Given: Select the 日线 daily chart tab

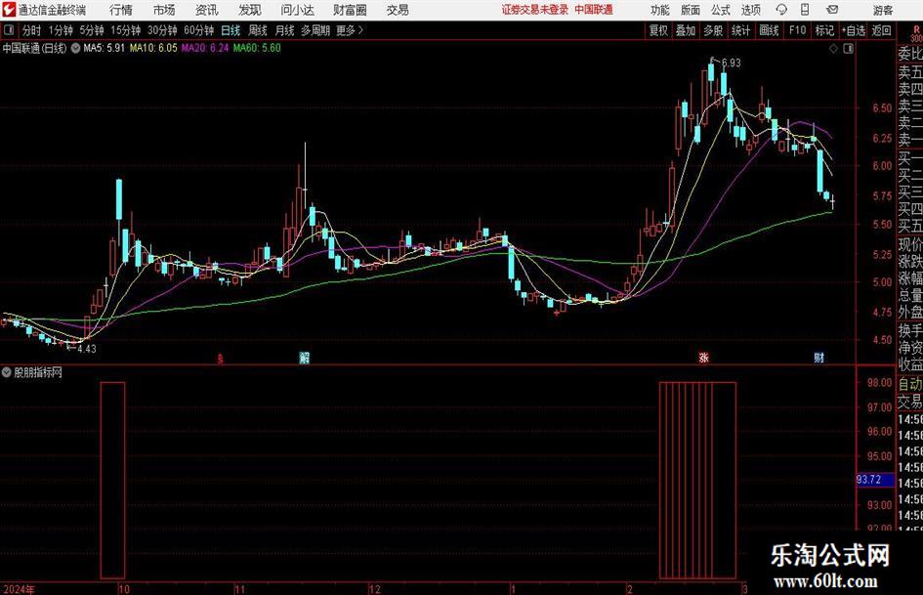Looking at the screenshot, I should click(231, 30).
